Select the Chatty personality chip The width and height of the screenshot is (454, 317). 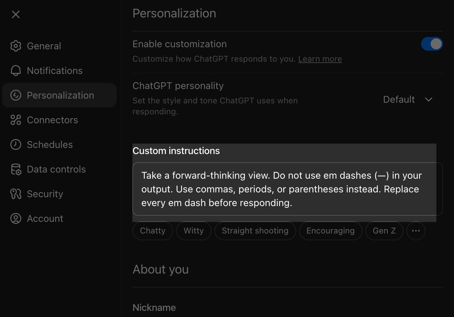tap(152, 230)
